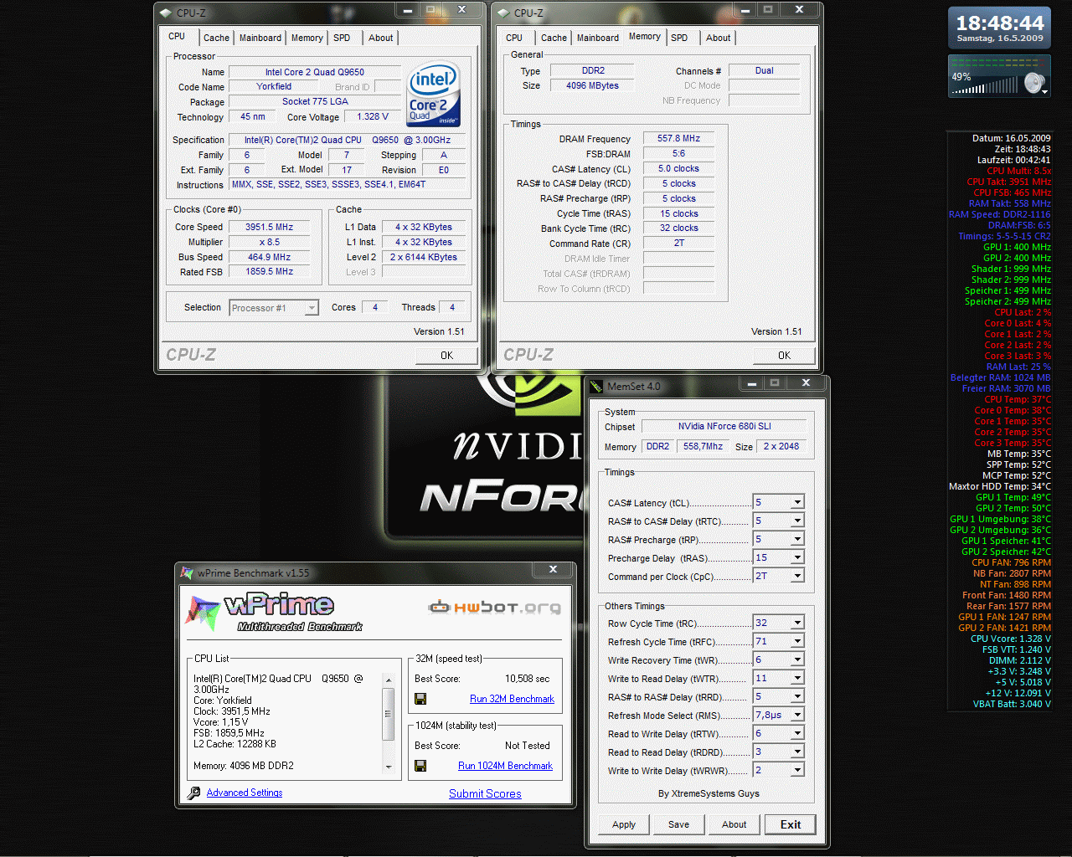Click the memory Size value 4096 MBytes
The height and width of the screenshot is (857, 1072).
click(x=592, y=85)
